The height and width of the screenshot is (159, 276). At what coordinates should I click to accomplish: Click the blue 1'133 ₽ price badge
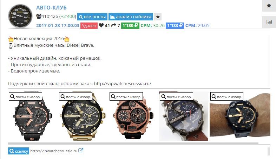tap(175, 26)
